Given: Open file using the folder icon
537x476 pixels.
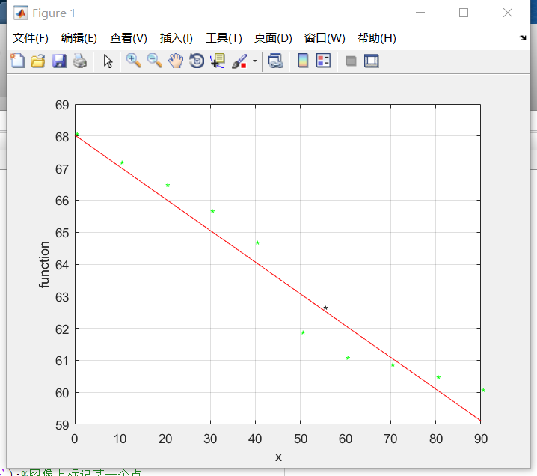Looking at the screenshot, I should coord(37,61).
